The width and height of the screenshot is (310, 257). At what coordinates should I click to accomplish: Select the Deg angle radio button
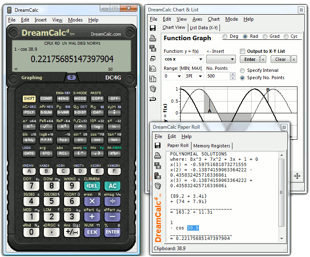click(225, 37)
